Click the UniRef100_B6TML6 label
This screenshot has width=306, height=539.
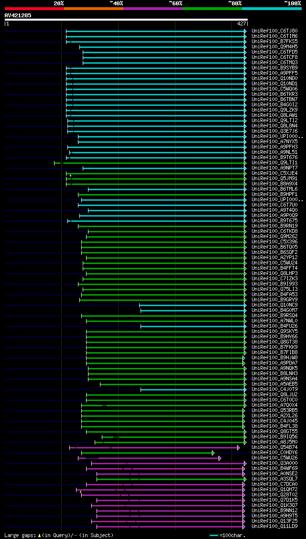click(x=274, y=189)
